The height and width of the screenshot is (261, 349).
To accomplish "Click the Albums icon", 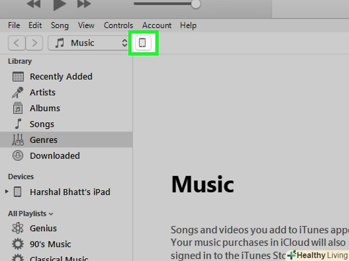I will 18,108.
